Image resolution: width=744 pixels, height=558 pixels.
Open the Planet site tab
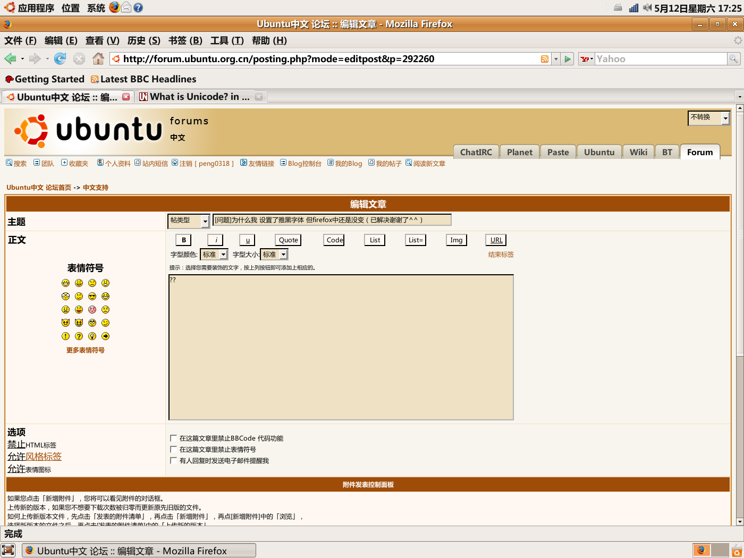pos(519,152)
